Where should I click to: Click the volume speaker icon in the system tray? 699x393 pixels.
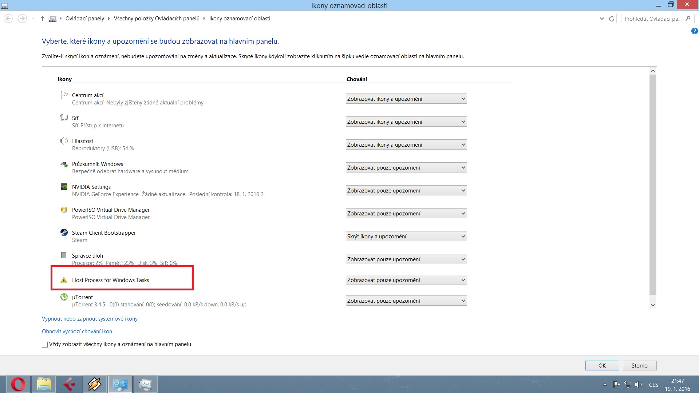tap(638, 385)
